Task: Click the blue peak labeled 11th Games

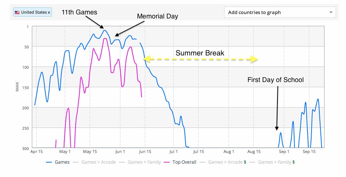Action: tap(104, 30)
